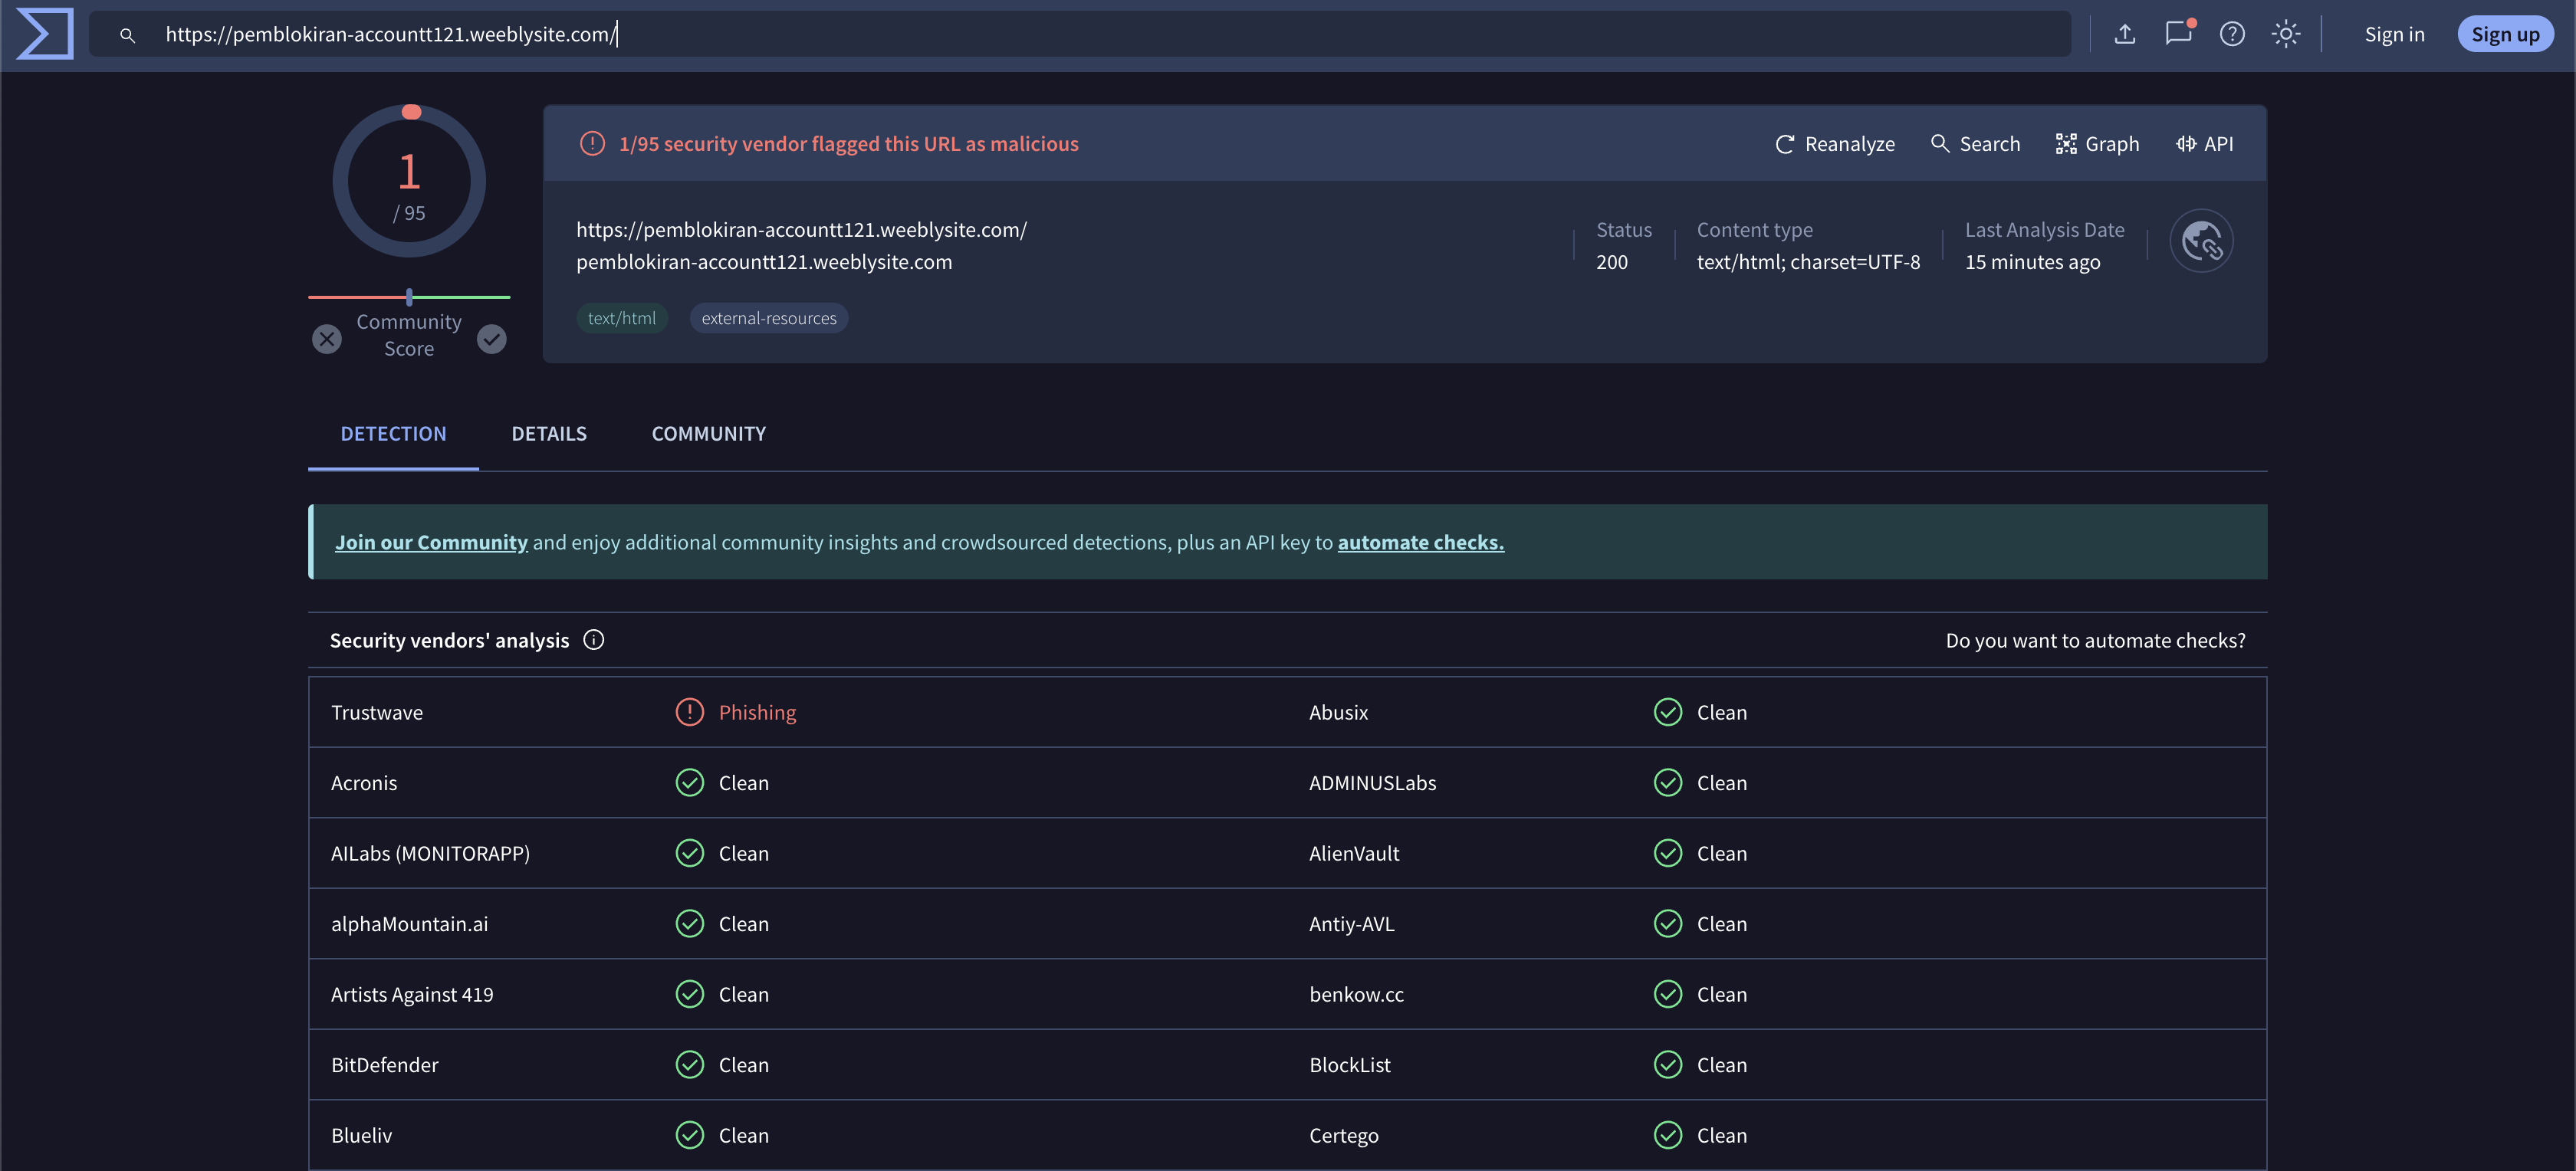The width and height of the screenshot is (2576, 1171).
Task: Click the Clean check icon for AILabs (MONITORAPP)
Action: click(690, 853)
